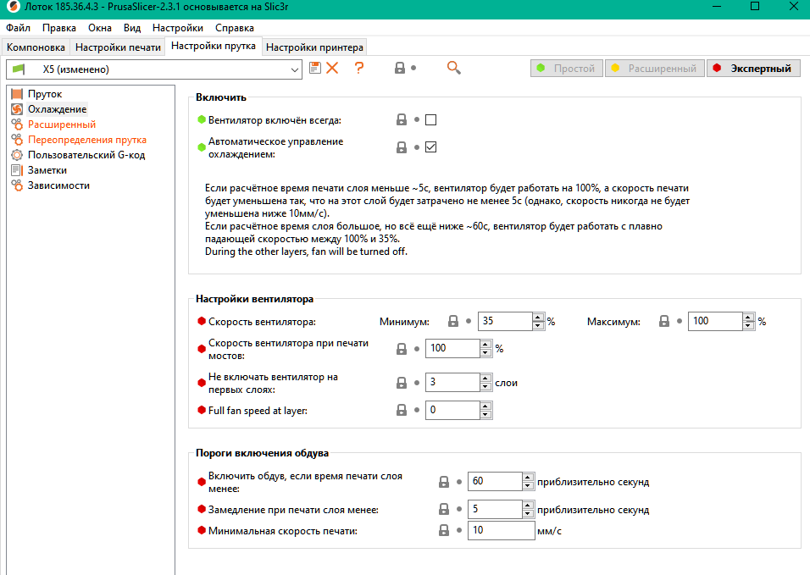This screenshot has height=575, width=810.
Task: Click the Пользовательский G-код gear icon
Action: click(17, 155)
